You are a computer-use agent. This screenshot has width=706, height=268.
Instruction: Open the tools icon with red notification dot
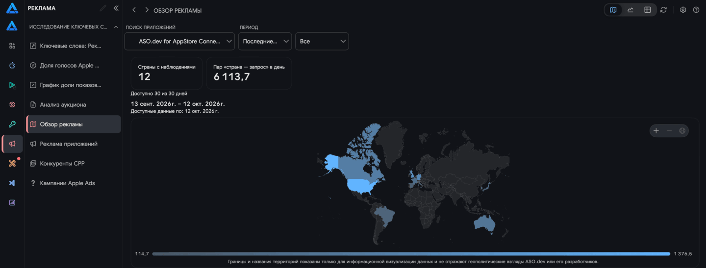tap(12, 163)
